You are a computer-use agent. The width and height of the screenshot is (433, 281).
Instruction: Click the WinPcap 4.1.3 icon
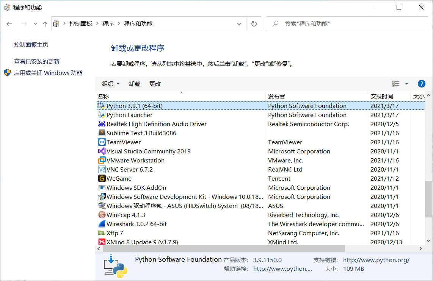[102, 215]
